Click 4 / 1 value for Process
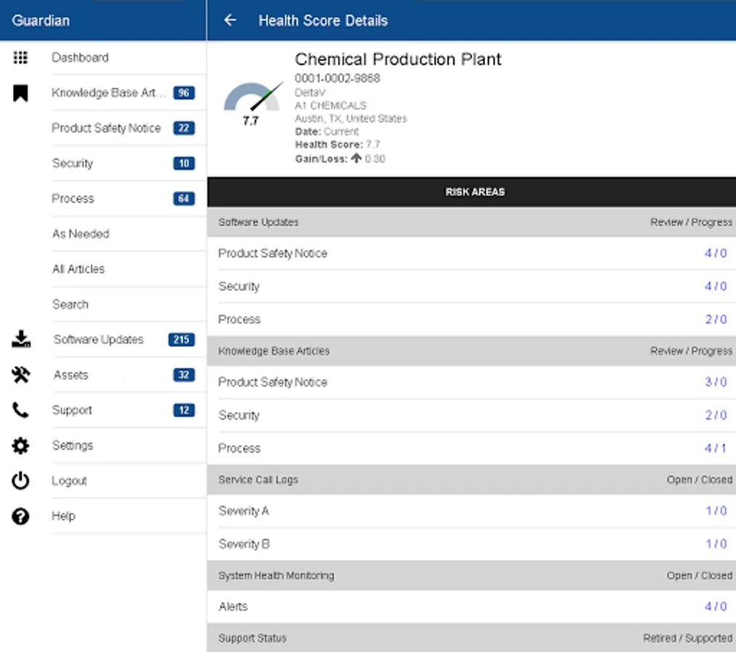This screenshot has width=736, height=652. [x=716, y=448]
